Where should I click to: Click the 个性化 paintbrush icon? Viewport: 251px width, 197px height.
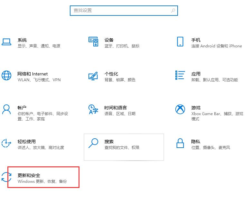(x=93, y=76)
